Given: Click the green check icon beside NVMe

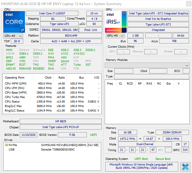Looking at the screenshot, I should (7, 145).
